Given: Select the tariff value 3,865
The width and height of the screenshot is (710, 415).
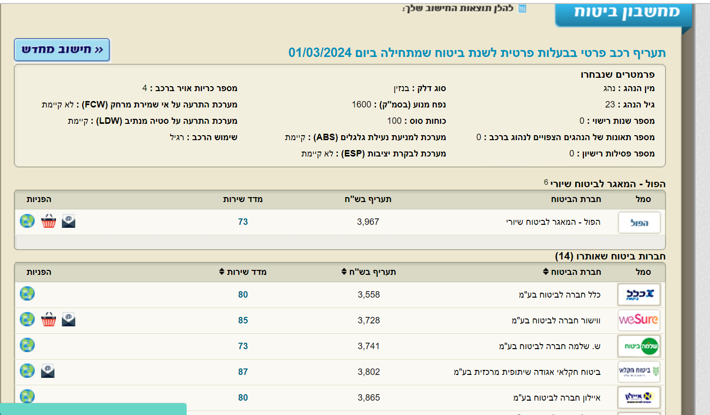Looking at the screenshot, I should 369,398.
